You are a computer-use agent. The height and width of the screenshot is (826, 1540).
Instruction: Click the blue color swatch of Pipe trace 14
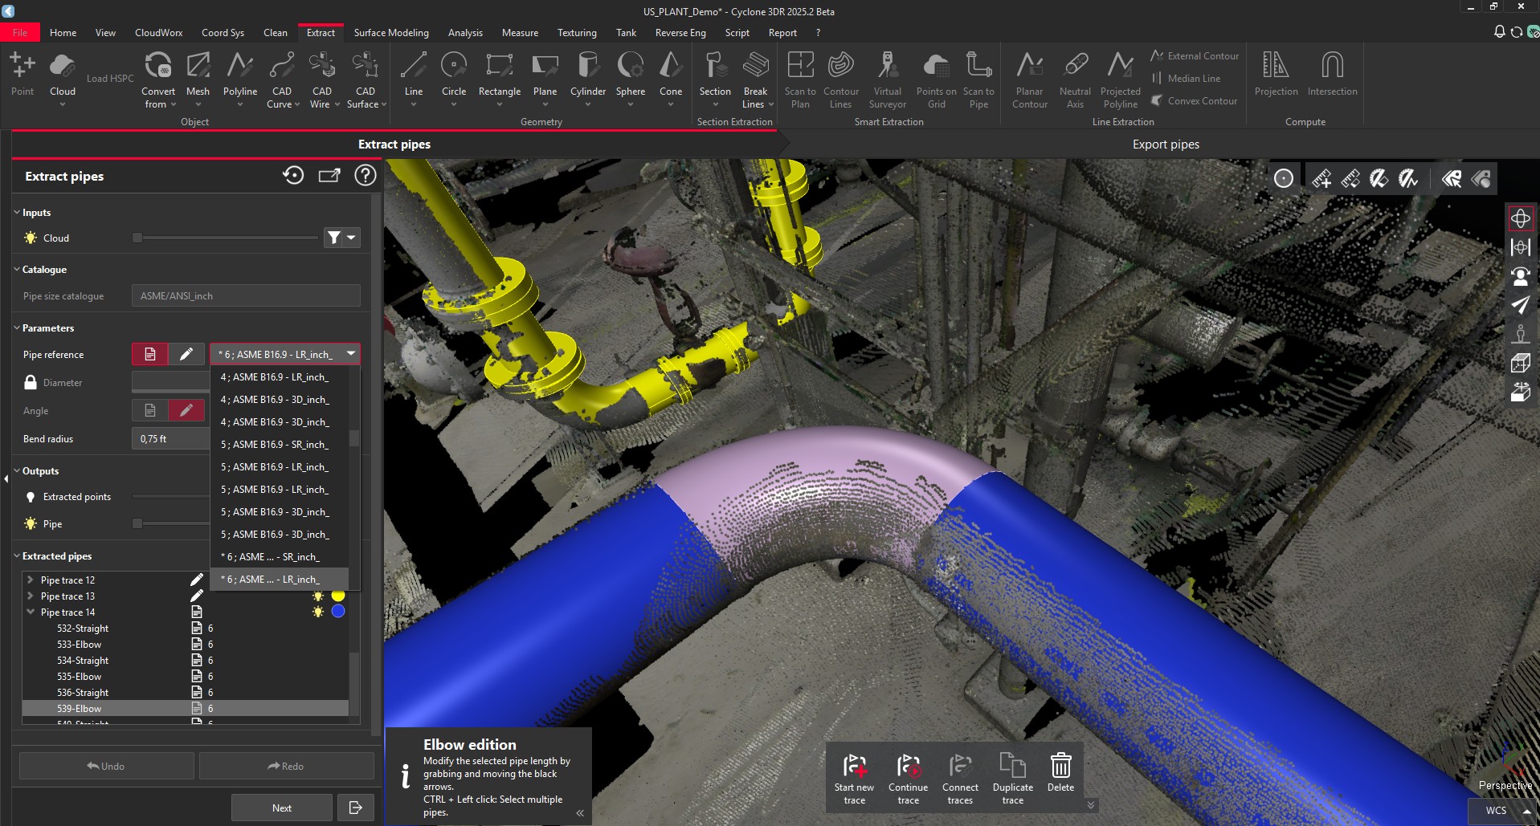337,611
